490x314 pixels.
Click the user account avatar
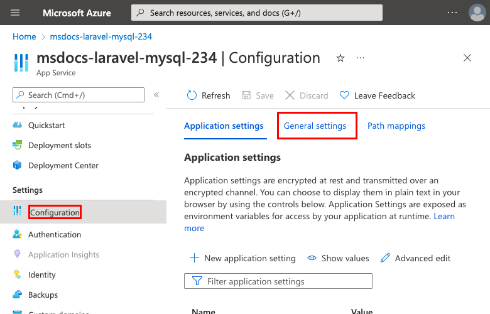477,13
